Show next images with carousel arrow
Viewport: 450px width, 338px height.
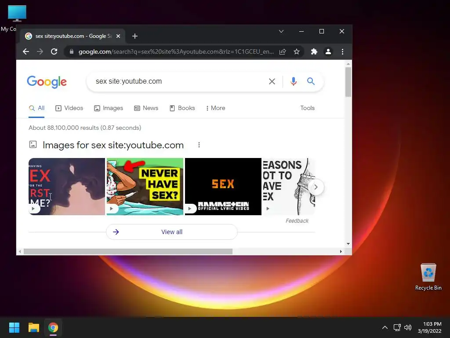pos(316,187)
